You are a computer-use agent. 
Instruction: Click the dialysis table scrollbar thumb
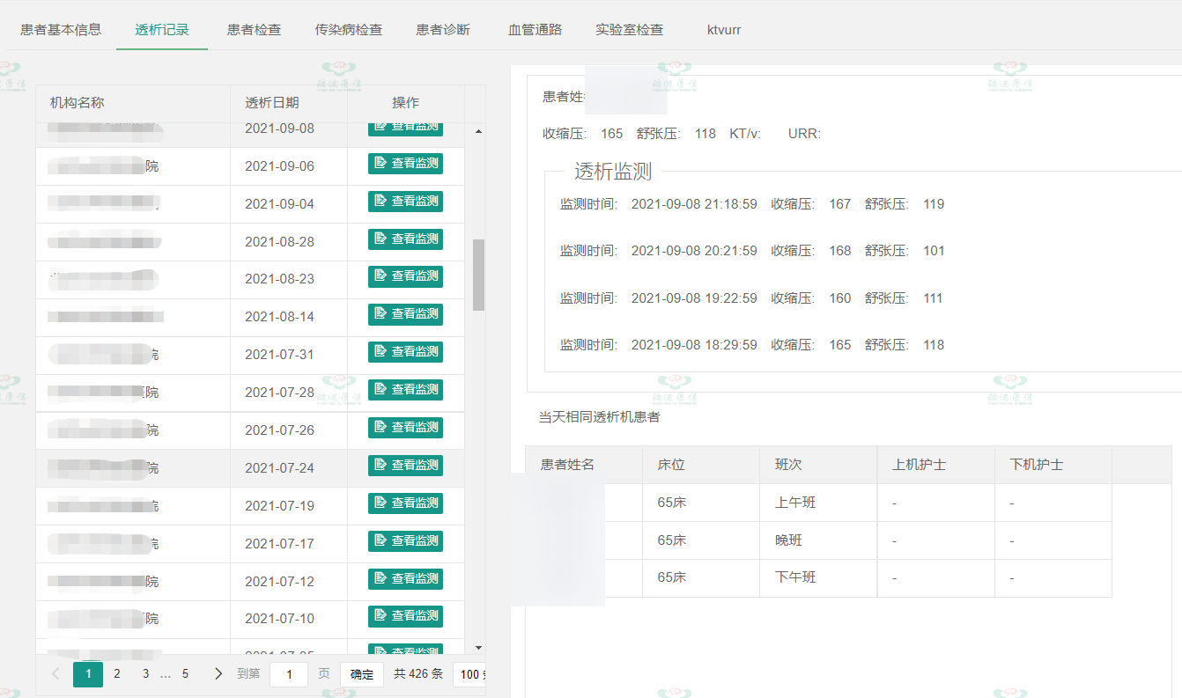479,275
